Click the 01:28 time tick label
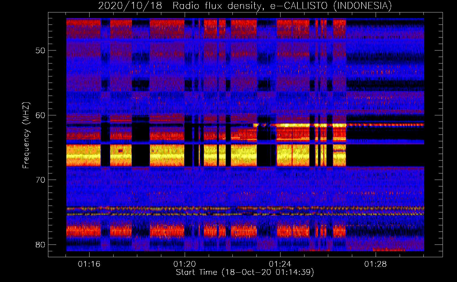The height and width of the screenshot is (282, 457). click(376, 264)
